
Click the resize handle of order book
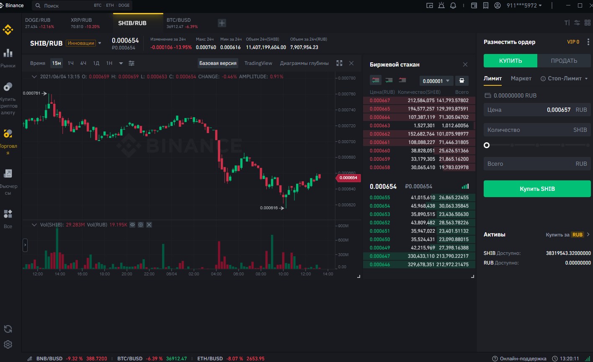(473, 276)
